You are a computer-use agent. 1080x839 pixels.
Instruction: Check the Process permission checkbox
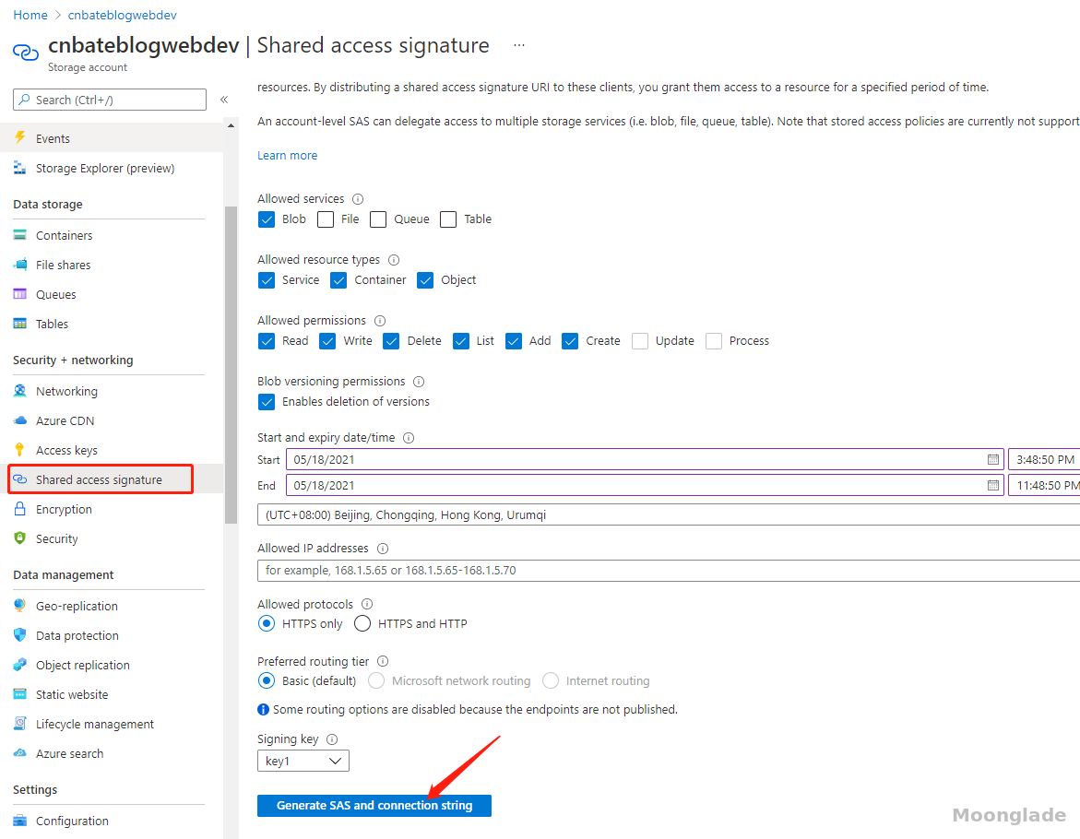pos(714,341)
